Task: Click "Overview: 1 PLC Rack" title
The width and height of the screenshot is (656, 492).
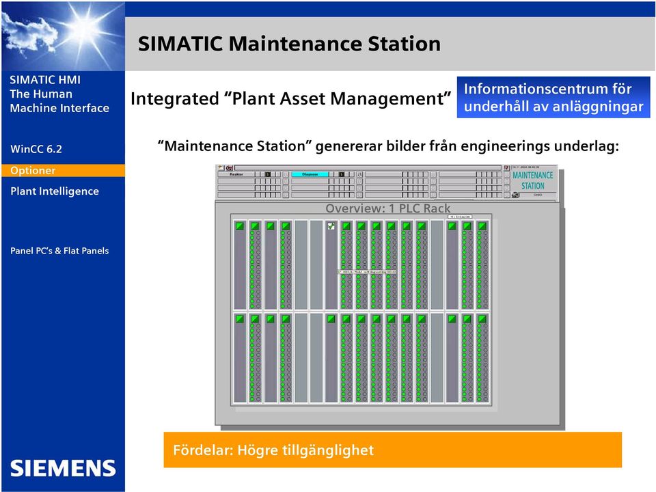Action: point(388,208)
